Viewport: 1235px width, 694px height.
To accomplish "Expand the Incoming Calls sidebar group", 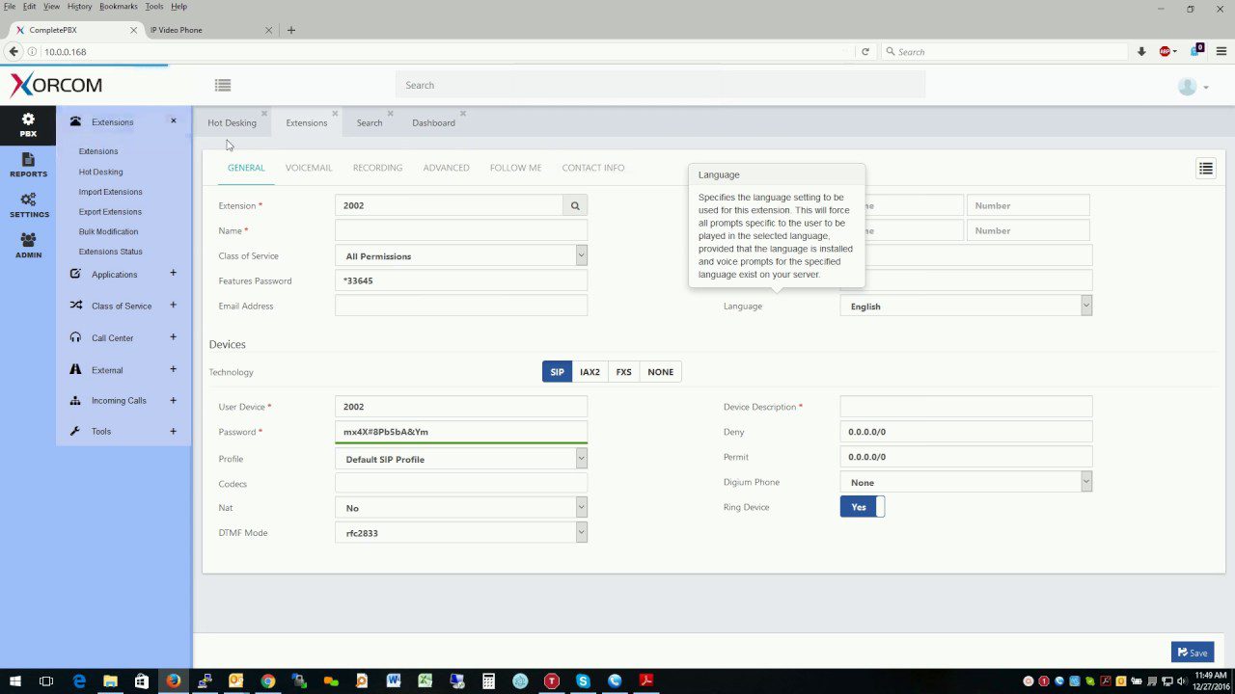I will click(174, 400).
